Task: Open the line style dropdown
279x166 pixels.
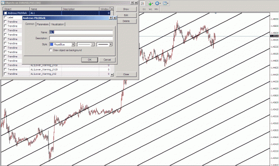Action: click(92, 45)
